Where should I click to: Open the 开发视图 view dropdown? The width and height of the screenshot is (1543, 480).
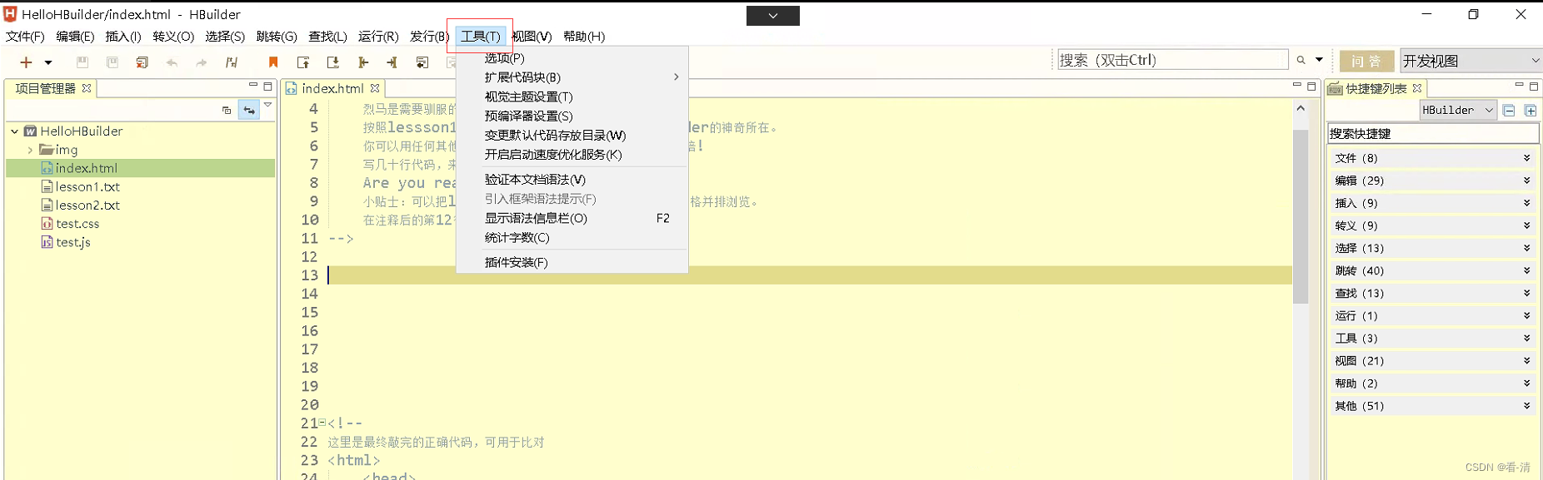[1471, 61]
